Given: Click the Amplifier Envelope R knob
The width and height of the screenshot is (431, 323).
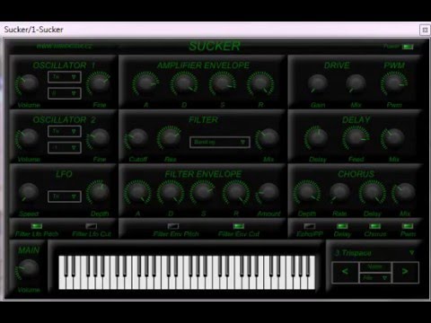Looking at the screenshot, I should (260, 83).
